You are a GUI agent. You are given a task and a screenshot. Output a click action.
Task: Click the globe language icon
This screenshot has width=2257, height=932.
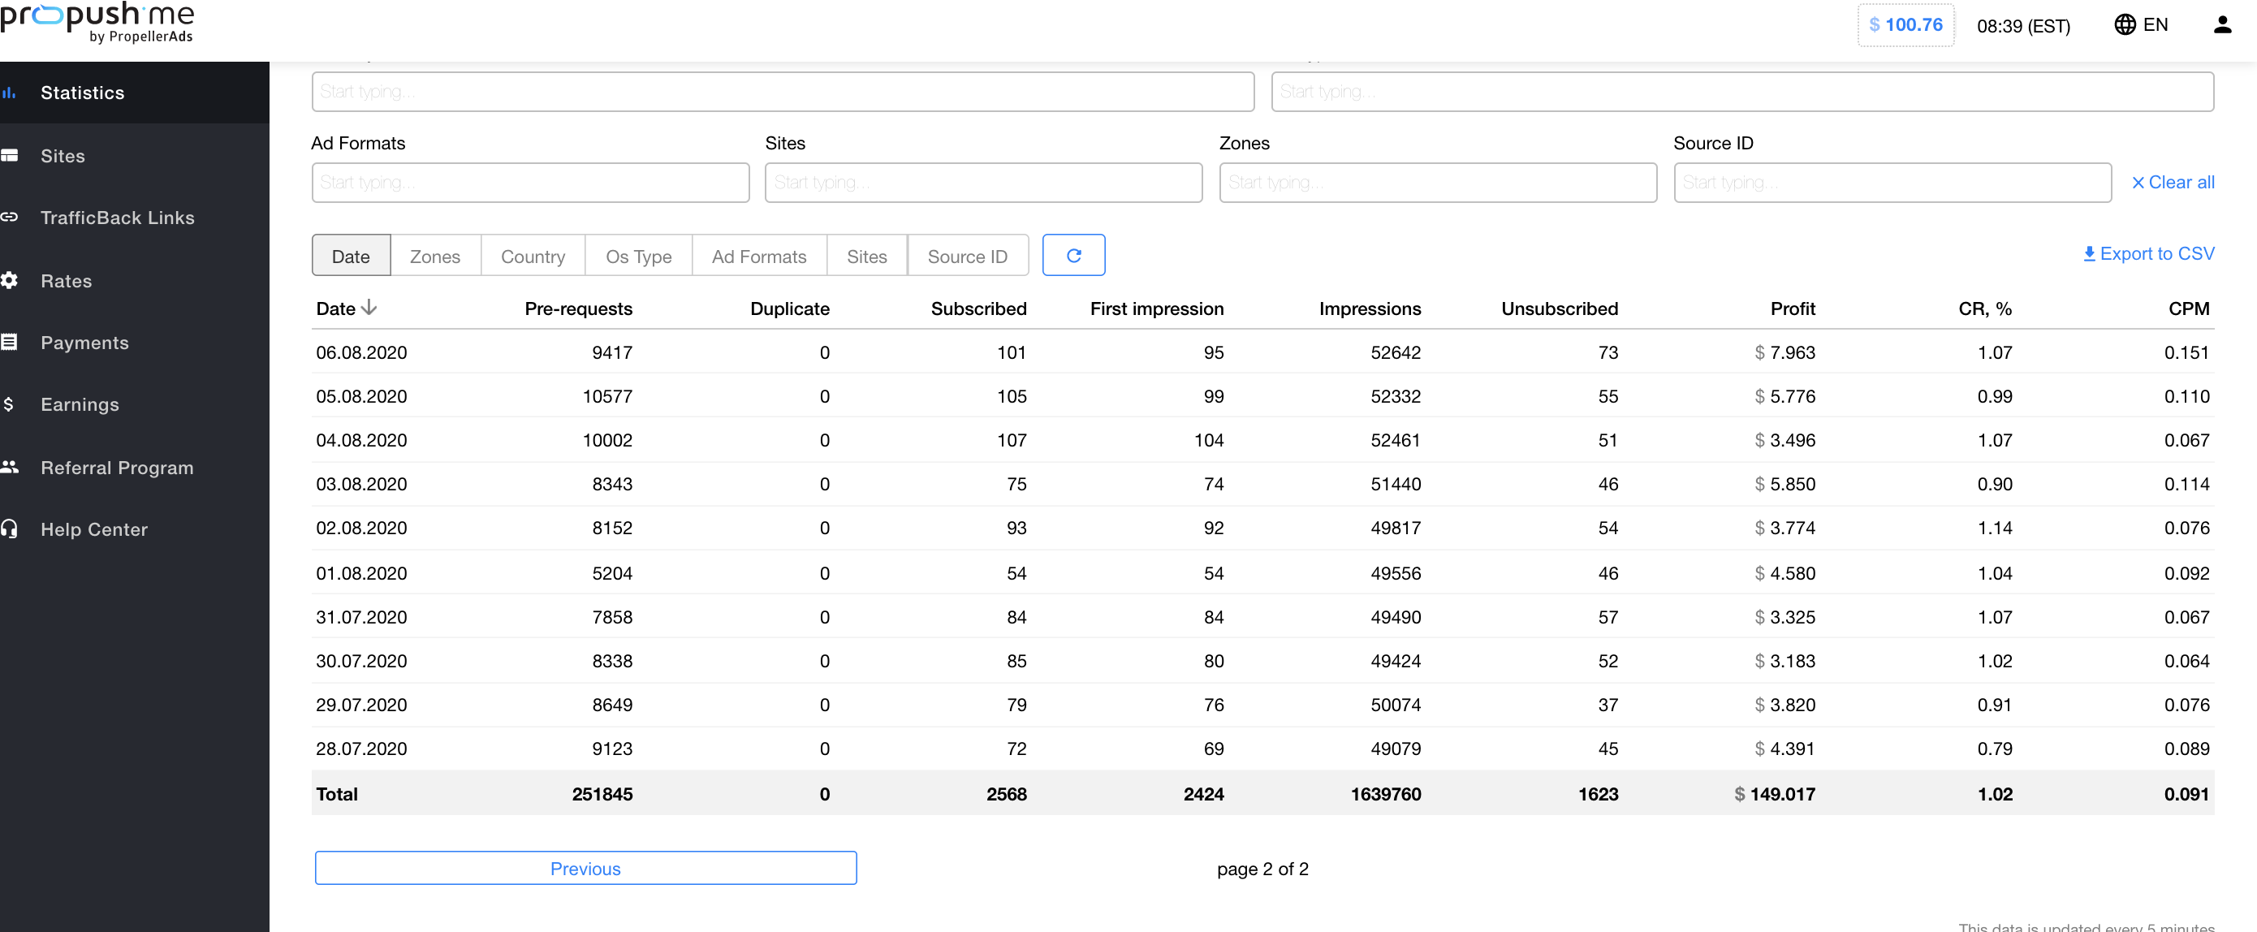tap(2124, 25)
